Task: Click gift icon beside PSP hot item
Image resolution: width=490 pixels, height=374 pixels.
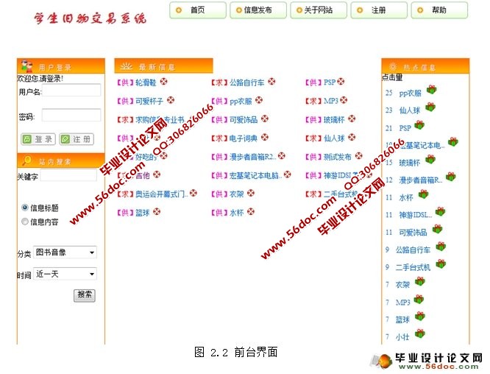Action: coord(419,125)
